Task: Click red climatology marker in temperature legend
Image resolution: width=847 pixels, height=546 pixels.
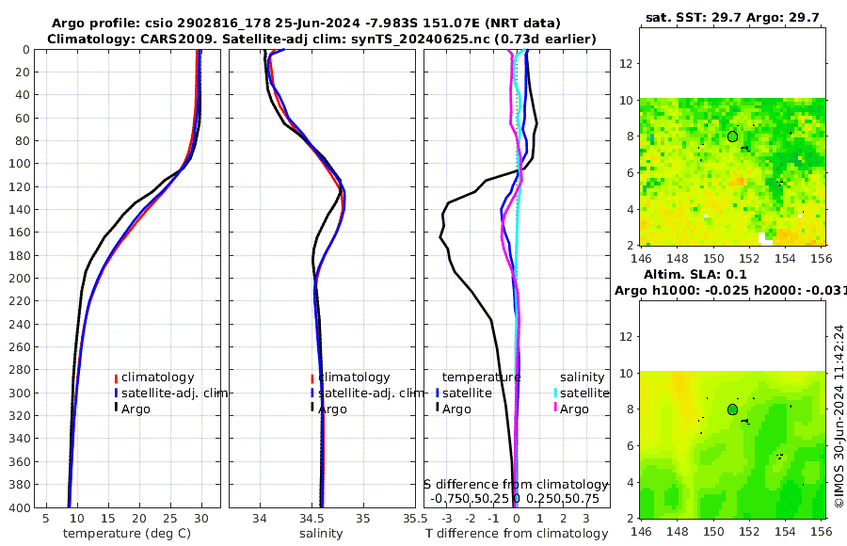Action: (116, 377)
